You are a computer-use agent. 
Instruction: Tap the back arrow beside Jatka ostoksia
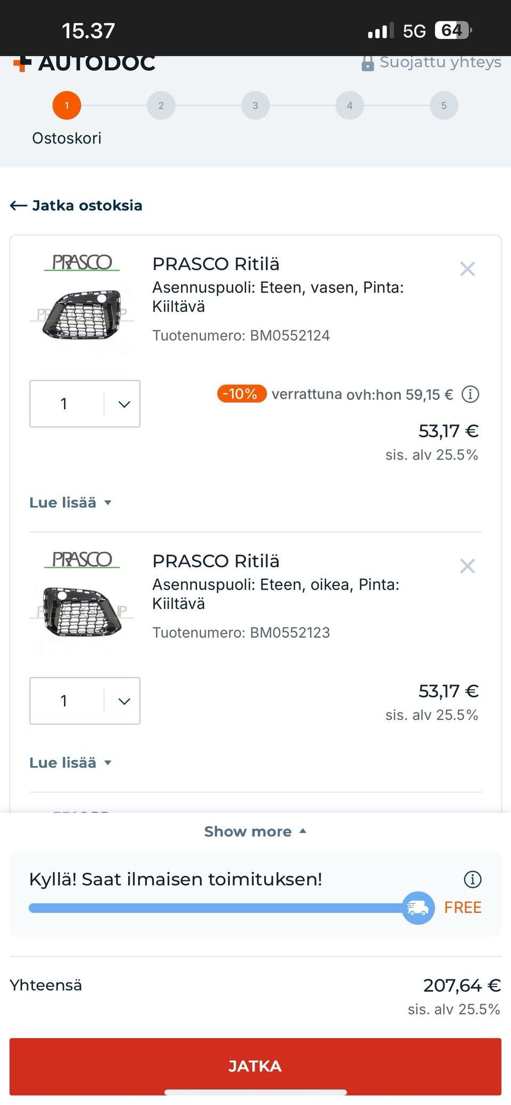click(x=19, y=206)
